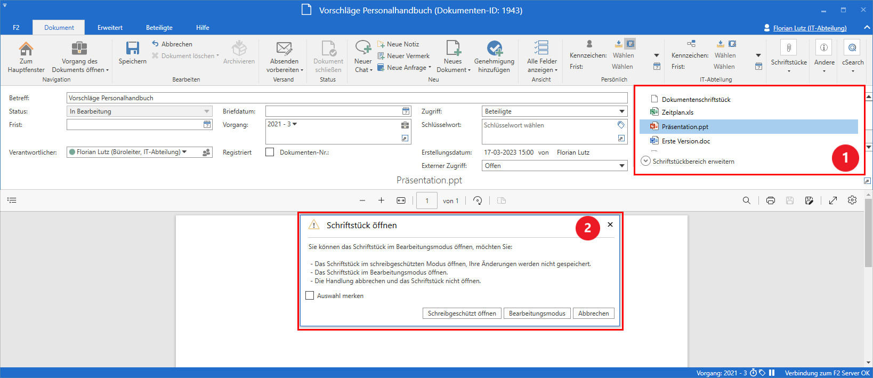Screen dimensions: 873x378
Task: Select Zeitplan.xls in the attachment list
Action: tap(677, 112)
